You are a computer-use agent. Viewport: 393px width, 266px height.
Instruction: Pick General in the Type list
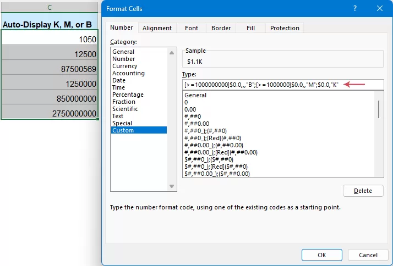coord(279,95)
